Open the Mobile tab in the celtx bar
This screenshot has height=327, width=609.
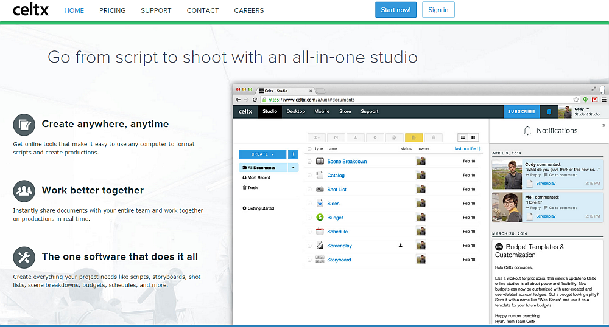[x=322, y=112]
